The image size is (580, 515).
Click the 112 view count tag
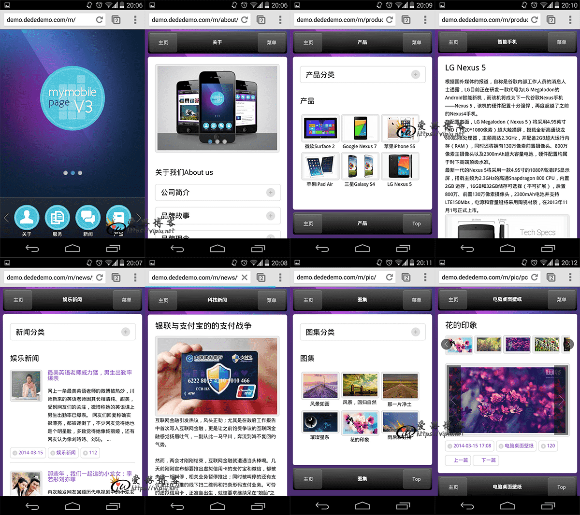coord(90,453)
